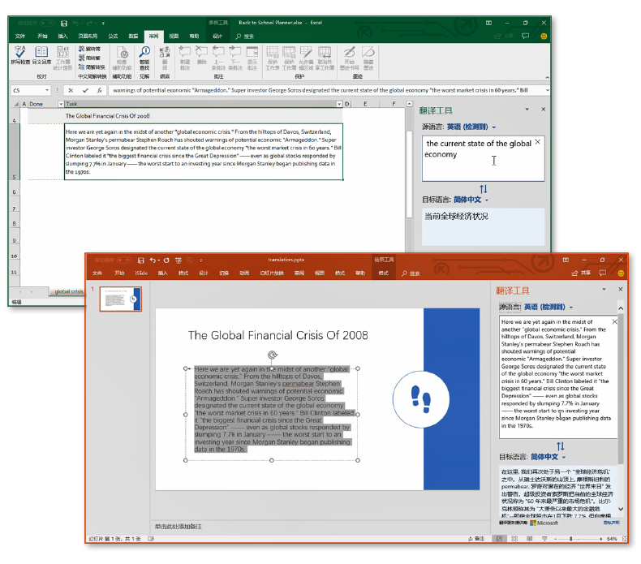Clear source text in PowerPoint translator box
This screenshot has height=564, width=641.
pyautogui.click(x=614, y=322)
